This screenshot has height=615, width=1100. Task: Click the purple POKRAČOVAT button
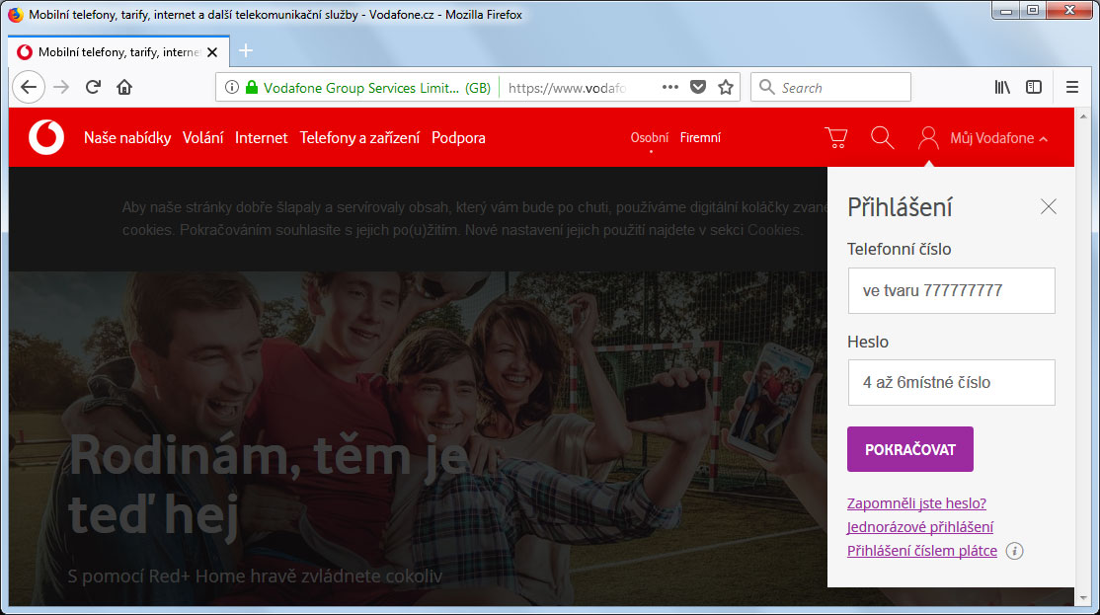coord(909,449)
